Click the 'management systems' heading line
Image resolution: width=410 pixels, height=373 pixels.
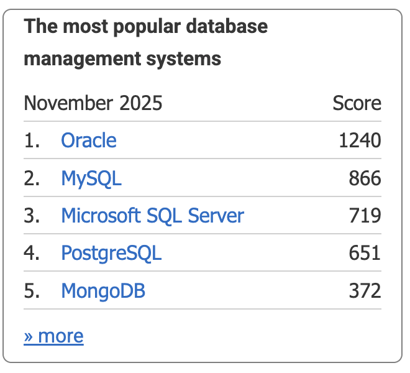[122, 59]
